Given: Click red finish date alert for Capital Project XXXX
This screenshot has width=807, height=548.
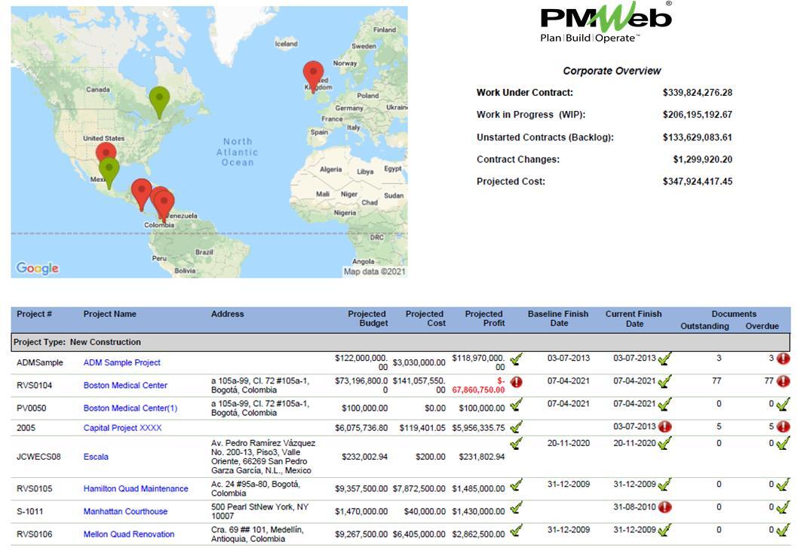Looking at the screenshot, I should (665, 426).
